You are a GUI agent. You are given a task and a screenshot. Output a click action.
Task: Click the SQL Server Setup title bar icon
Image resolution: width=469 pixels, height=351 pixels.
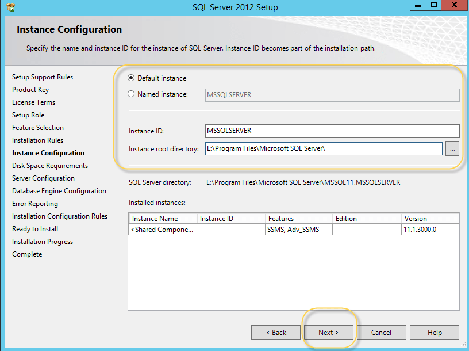(x=10, y=7)
